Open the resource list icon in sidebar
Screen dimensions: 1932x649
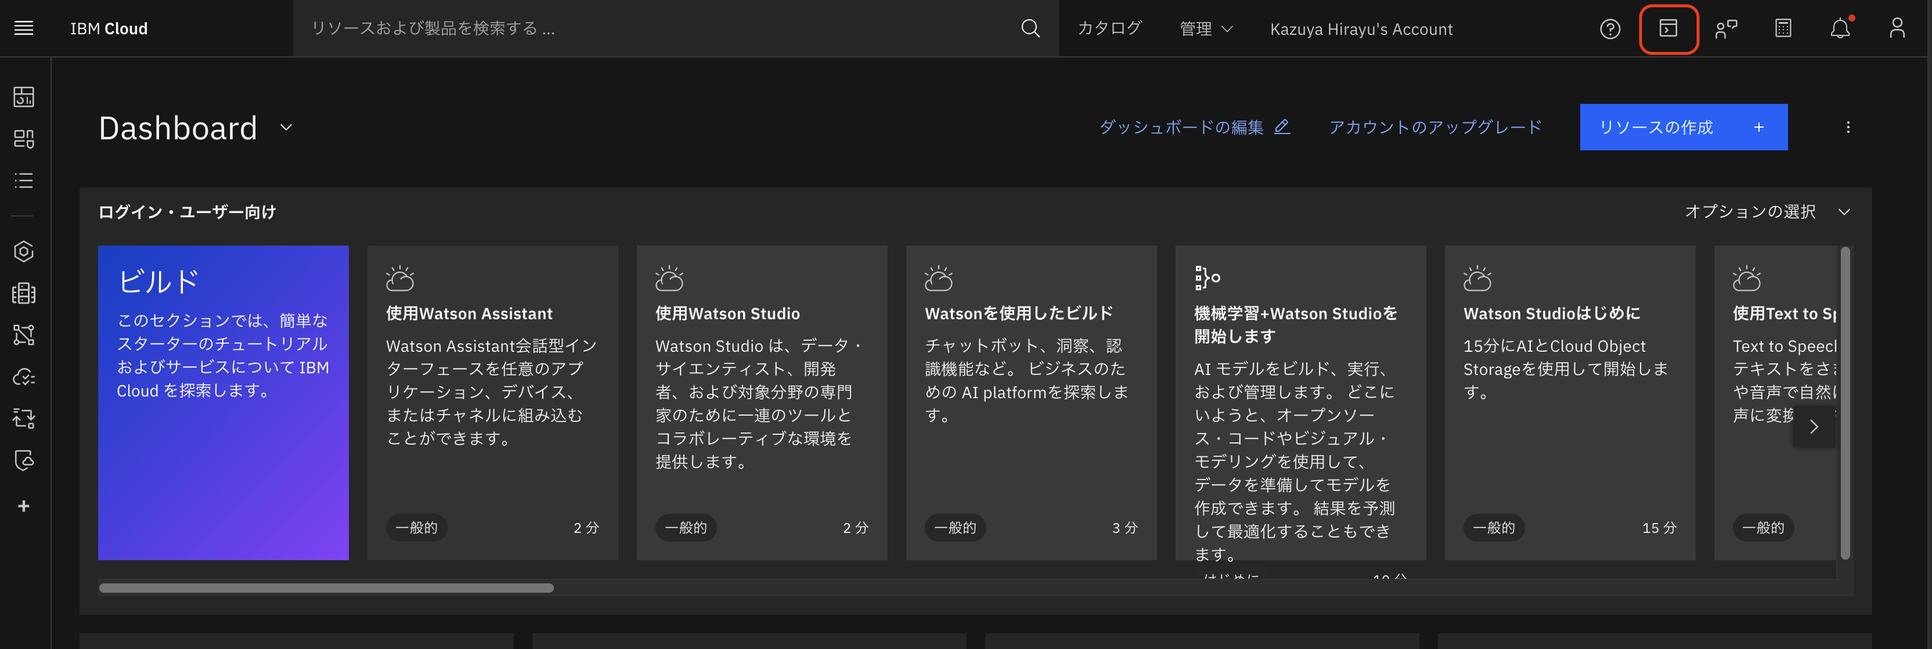[x=23, y=180]
